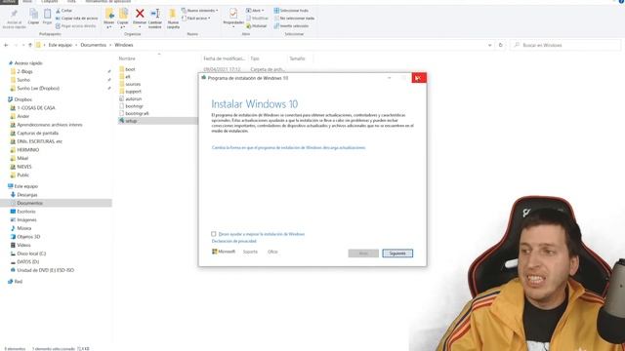Image resolution: width=625 pixels, height=351 pixels.
Task: Click Copiar ruta de acceso
Action: pyautogui.click(x=76, y=19)
